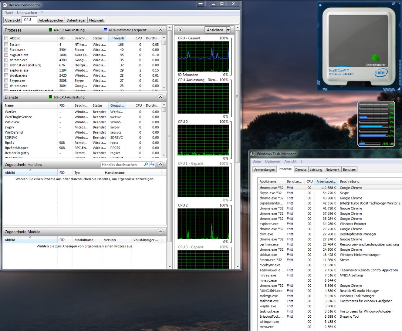Open the Anwendungen tab in Task-Manager
The height and width of the screenshot is (331, 402).
265,170
